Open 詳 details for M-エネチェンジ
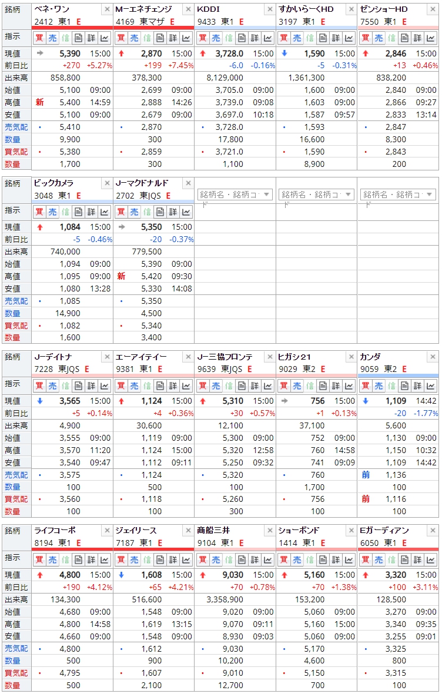442x694 pixels. coord(173,38)
